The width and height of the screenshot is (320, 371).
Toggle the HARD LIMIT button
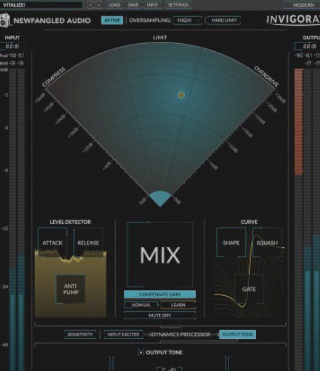[224, 20]
